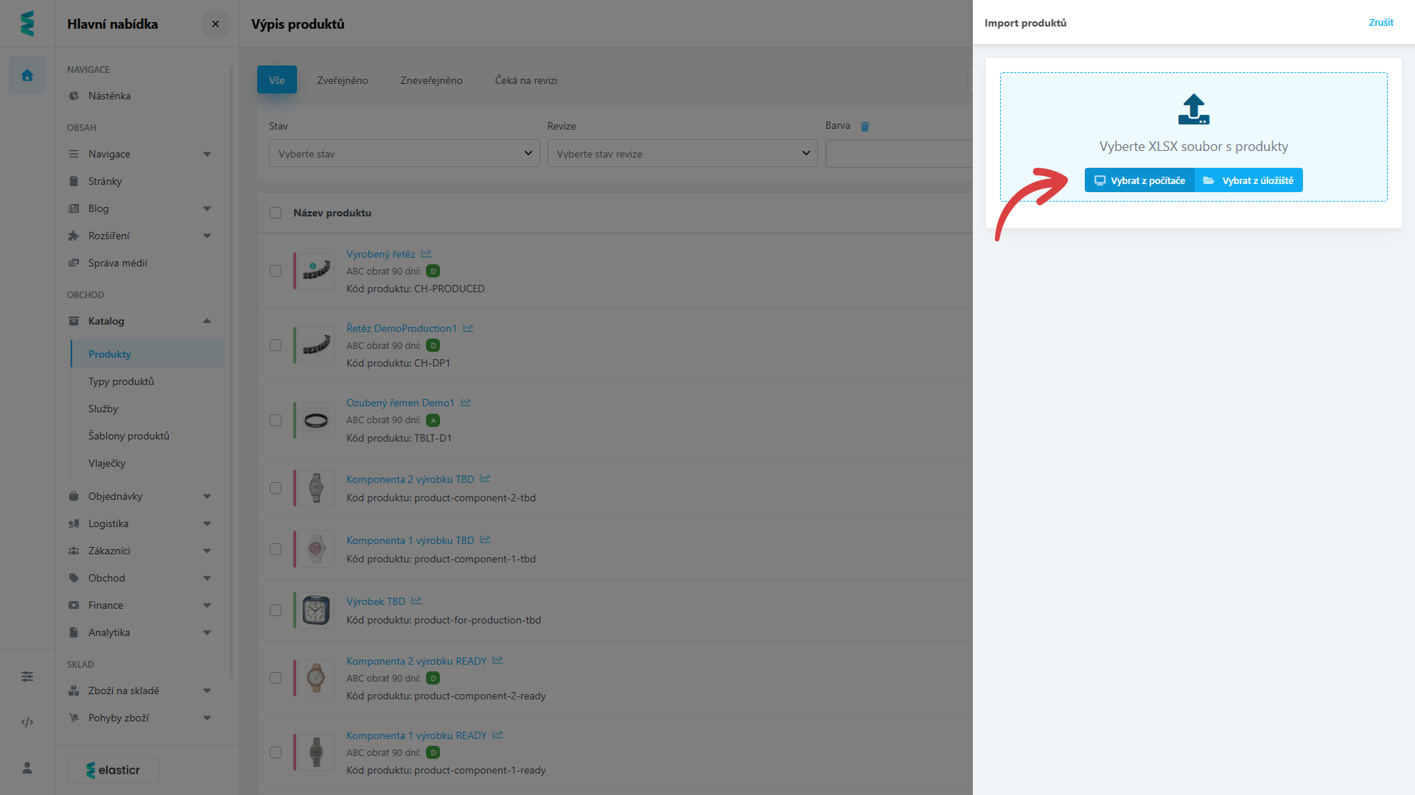Click Vybrat z počítače button

1139,180
